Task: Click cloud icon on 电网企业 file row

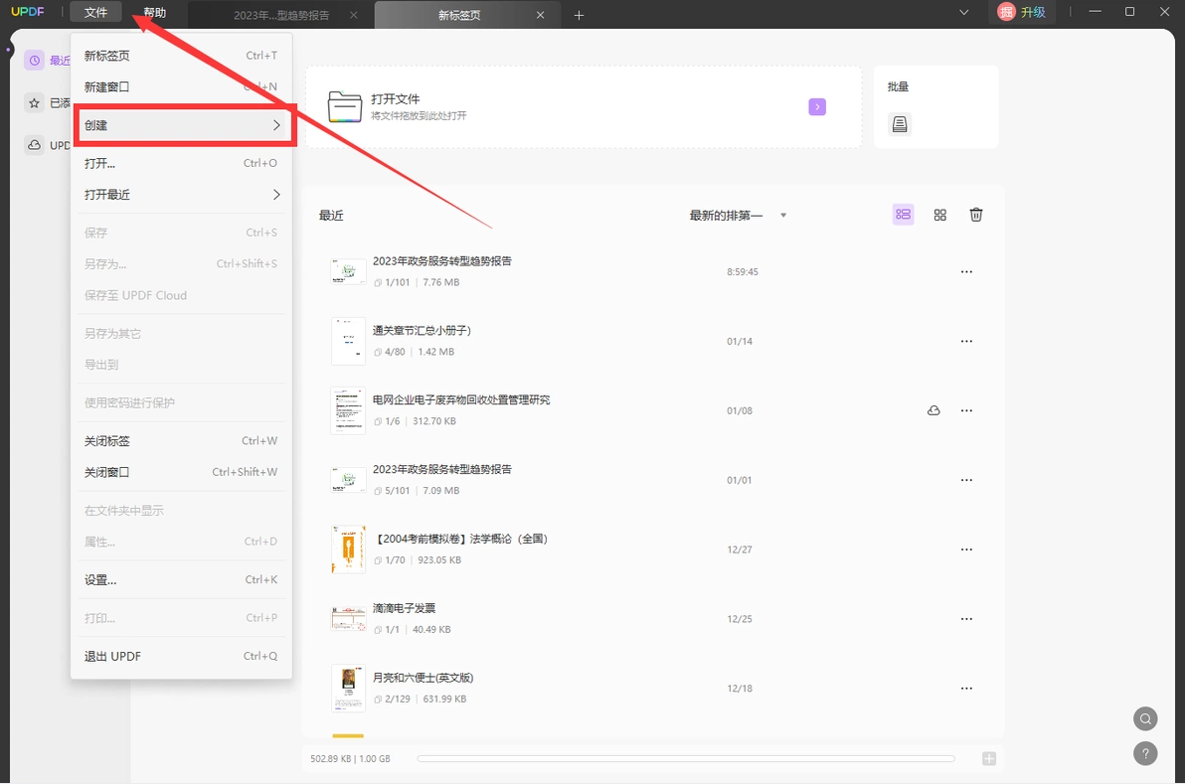Action: [x=934, y=411]
